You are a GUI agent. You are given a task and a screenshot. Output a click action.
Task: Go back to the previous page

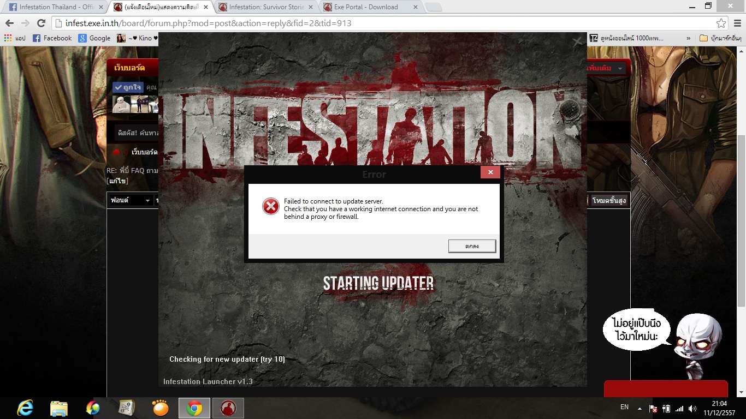[x=9, y=23]
